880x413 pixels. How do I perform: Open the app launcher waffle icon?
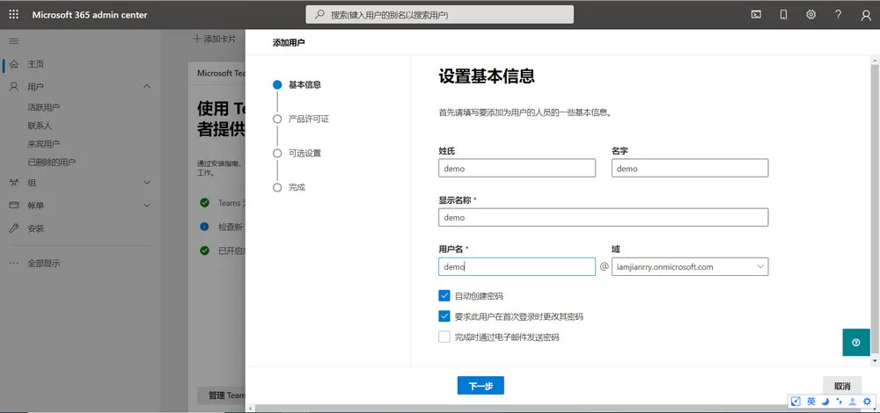[14, 15]
